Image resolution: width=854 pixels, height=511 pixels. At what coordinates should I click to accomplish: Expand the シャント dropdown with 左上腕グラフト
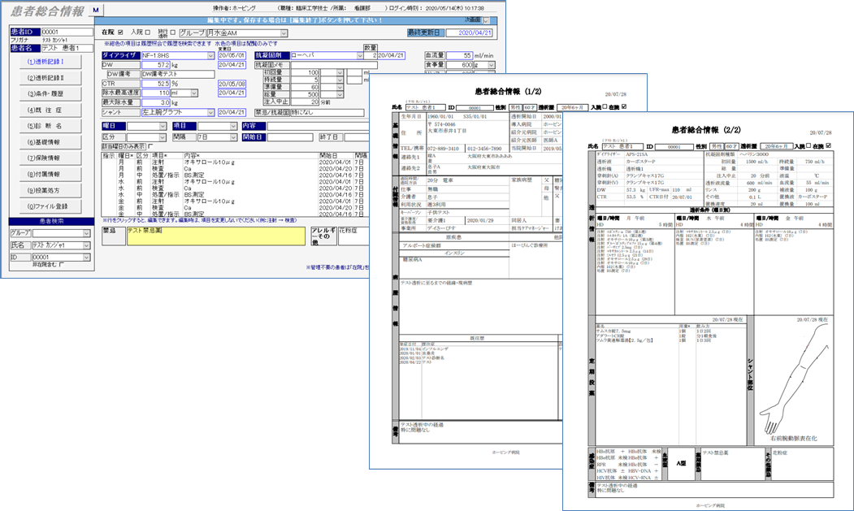[x=210, y=112]
